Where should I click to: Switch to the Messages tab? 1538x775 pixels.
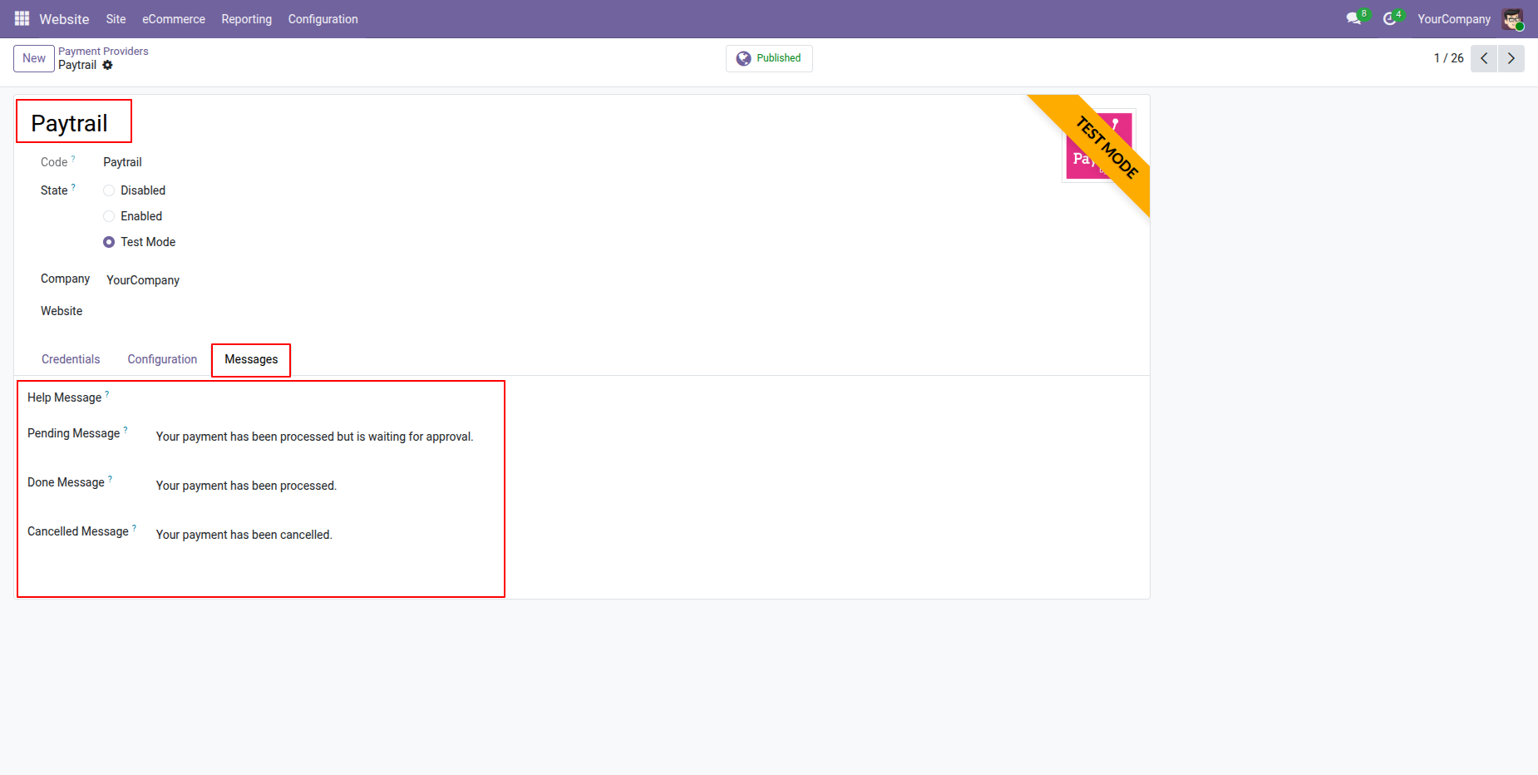(251, 359)
